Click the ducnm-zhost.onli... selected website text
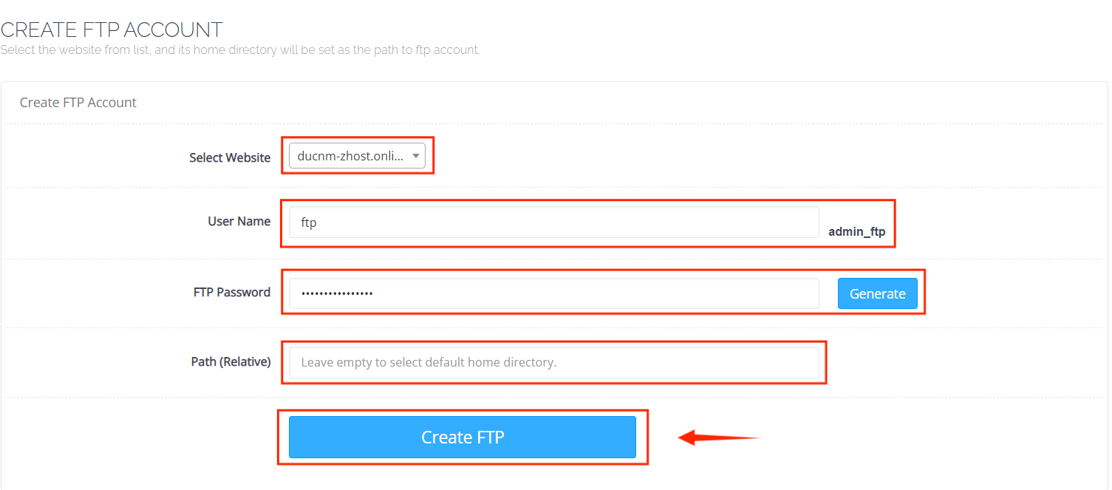The image size is (1112, 490). coord(350,156)
